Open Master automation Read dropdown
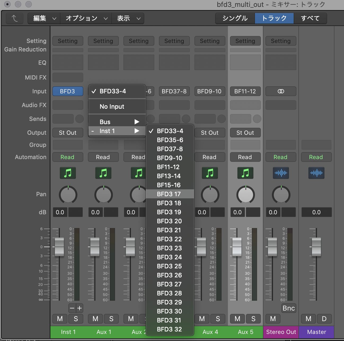Image resolution: width=344 pixels, height=341 pixels. coord(316,157)
